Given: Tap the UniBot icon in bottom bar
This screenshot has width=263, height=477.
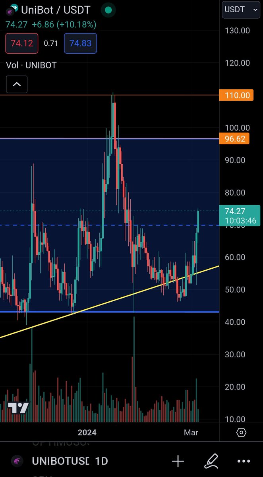Looking at the screenshot, I should pos(17,461).
